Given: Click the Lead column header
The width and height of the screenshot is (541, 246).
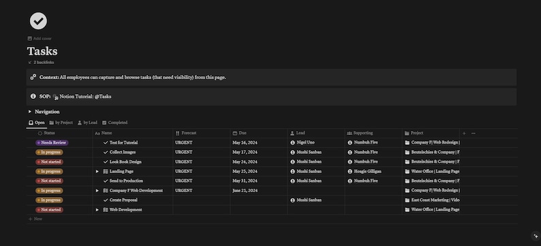Looking at the screenshot, I should [316, 133].
